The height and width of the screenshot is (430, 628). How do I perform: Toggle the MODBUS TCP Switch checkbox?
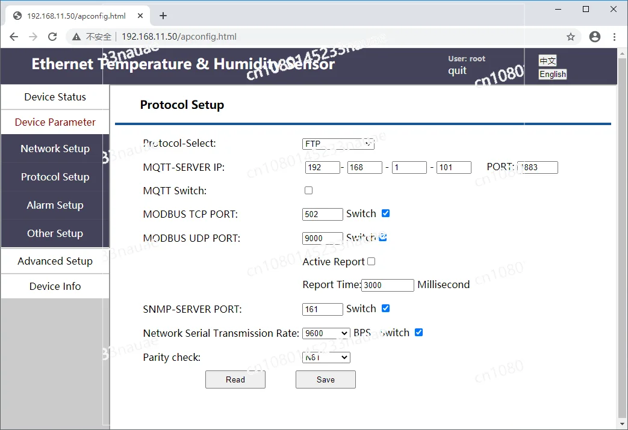point(386,213)
